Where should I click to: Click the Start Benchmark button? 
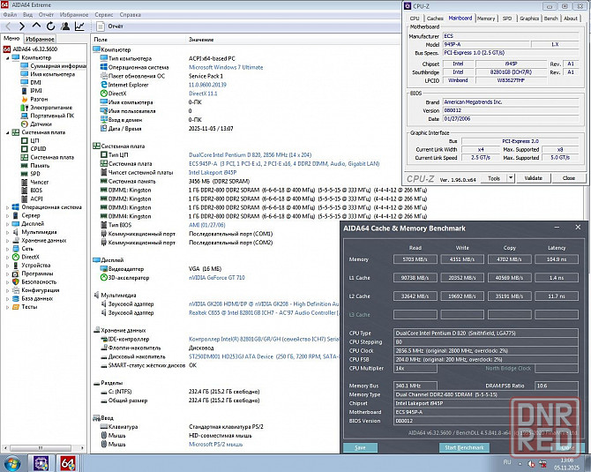tap(463, 447)
